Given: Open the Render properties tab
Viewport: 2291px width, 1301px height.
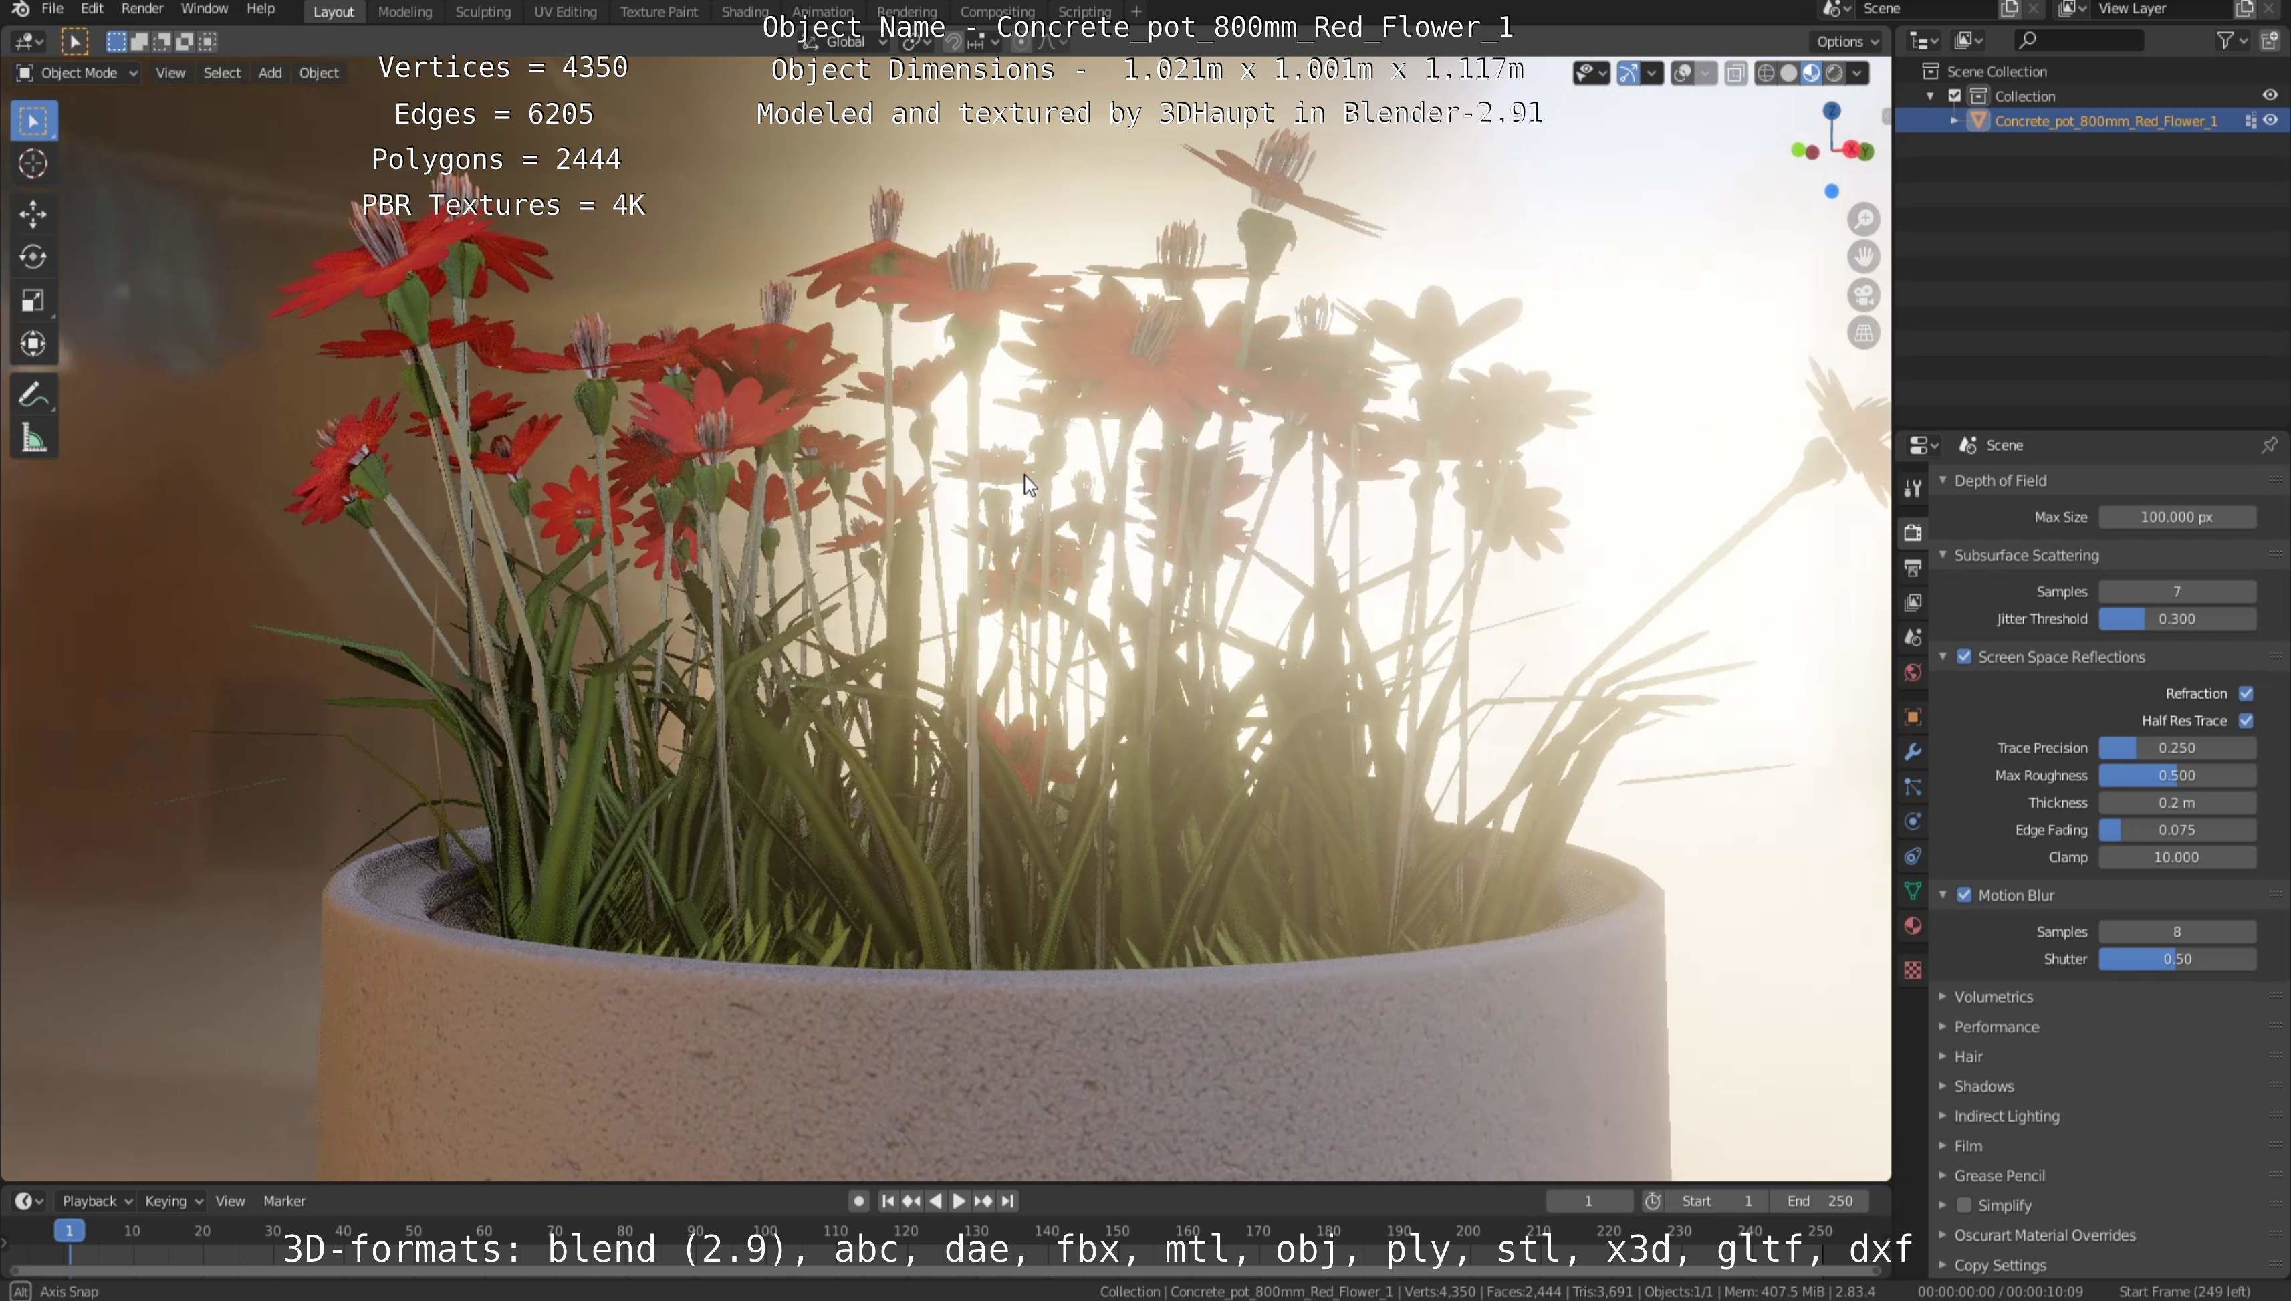Looking at the screenshot, I should click(x=1912, y=533).
